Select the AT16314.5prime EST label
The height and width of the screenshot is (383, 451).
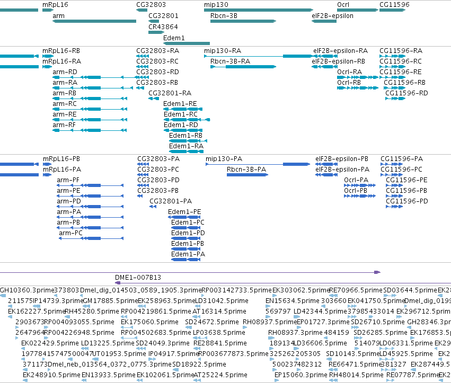(219, 311)
